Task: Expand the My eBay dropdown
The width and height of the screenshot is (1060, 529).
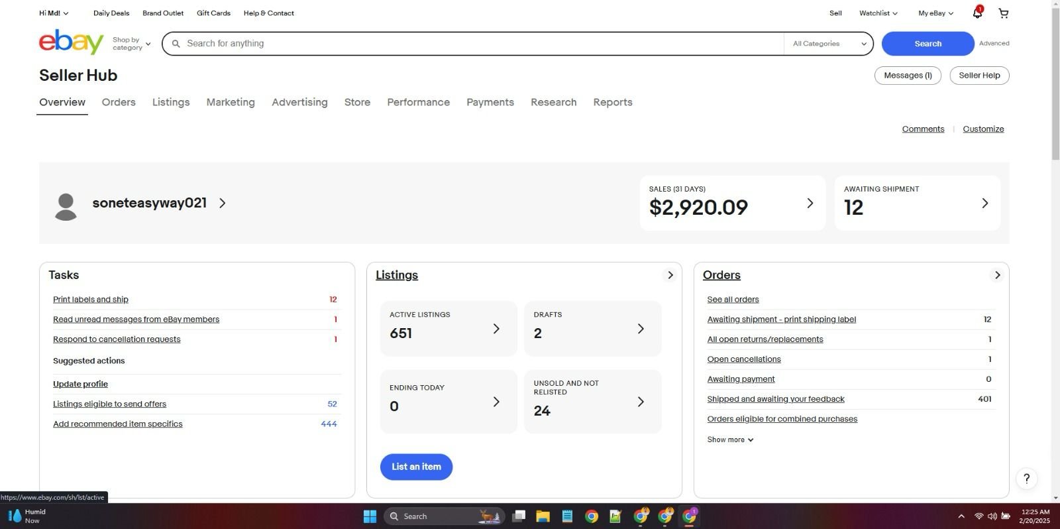Action: [x=936, y=13]
